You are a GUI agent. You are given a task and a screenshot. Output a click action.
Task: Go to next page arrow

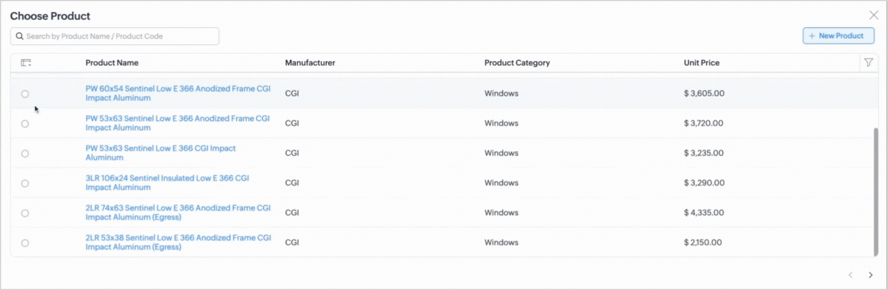[870, 275]
